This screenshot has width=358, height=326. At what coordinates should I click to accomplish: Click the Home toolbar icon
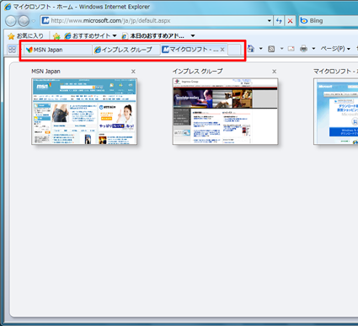coord(251,49)
